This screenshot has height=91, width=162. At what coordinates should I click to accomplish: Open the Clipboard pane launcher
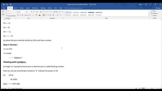(x=16, y=18)
